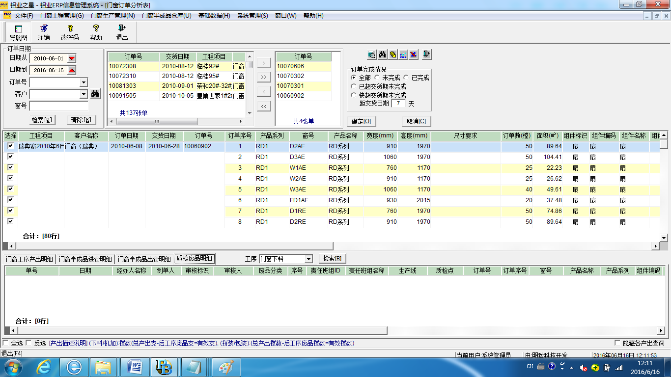Toggle the 全选 checkbox at bottom

[6, 343]
